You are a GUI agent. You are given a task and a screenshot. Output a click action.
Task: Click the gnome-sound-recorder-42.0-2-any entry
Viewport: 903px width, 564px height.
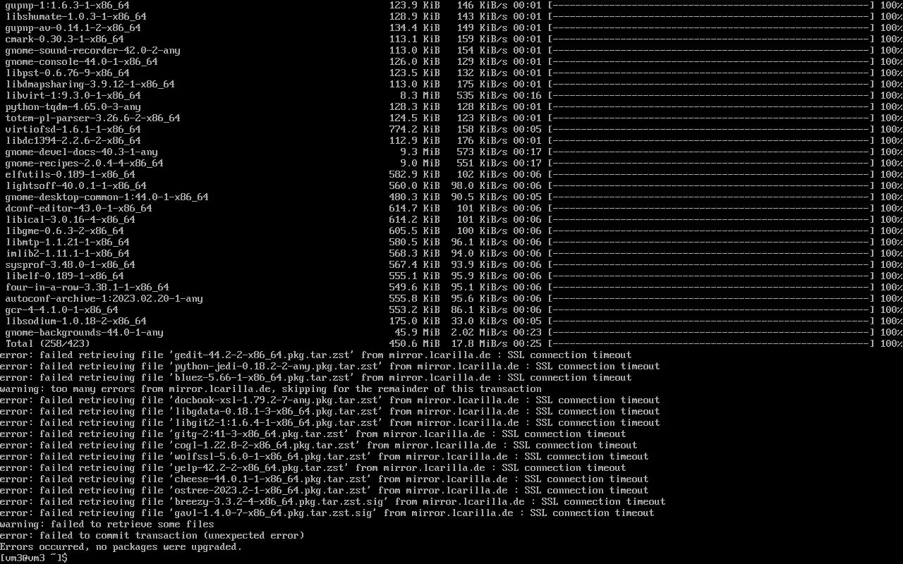93,50
